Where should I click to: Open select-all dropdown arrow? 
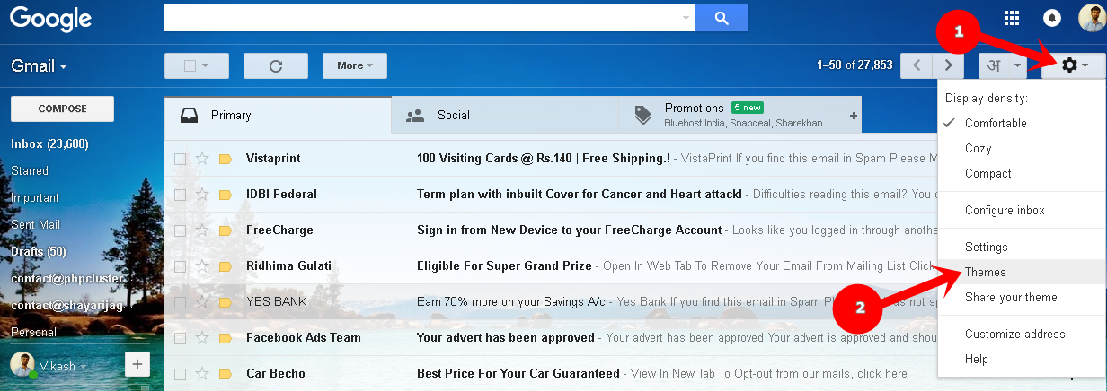click(206, 65)
